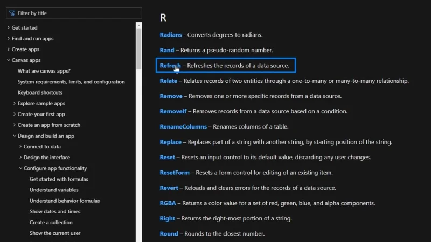Viewport: 431px width, 242px height.
Task: Open Create a collection article
Action: [x=51, y=222]
